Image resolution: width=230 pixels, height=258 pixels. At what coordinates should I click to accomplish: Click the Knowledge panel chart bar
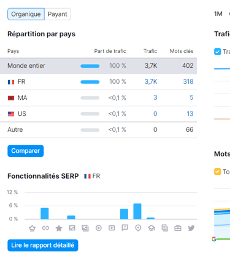(151, 219)
